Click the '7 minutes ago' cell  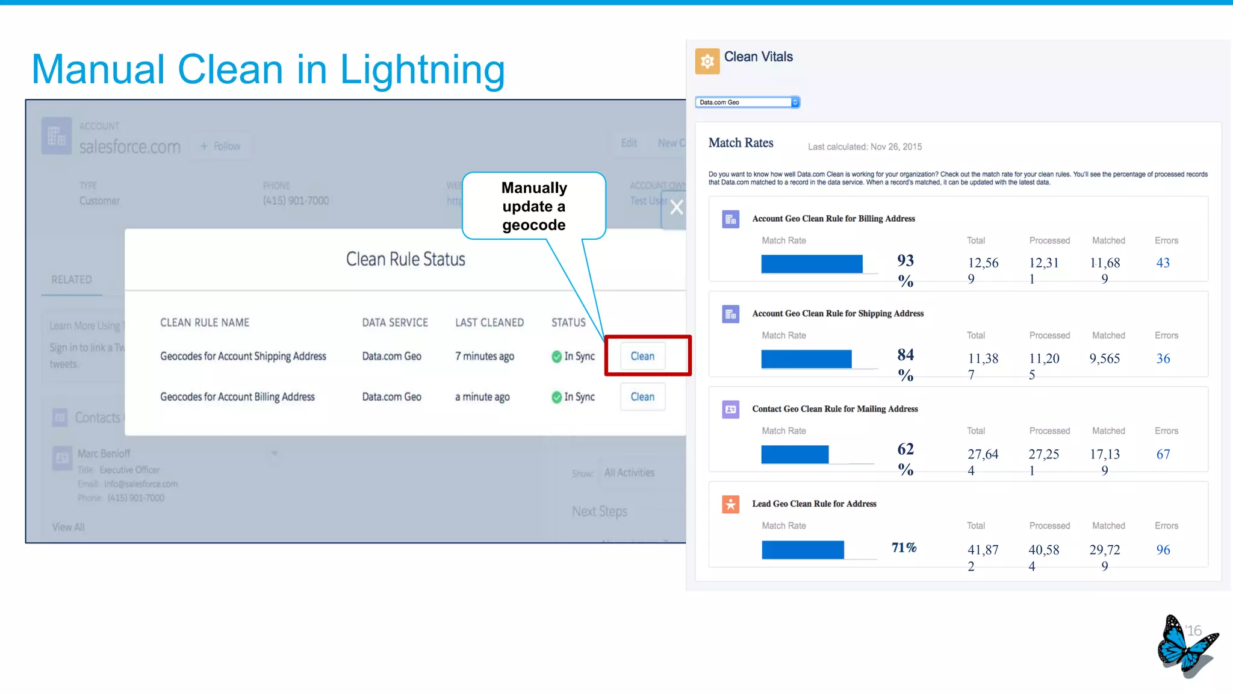click(x=485, y=356)
